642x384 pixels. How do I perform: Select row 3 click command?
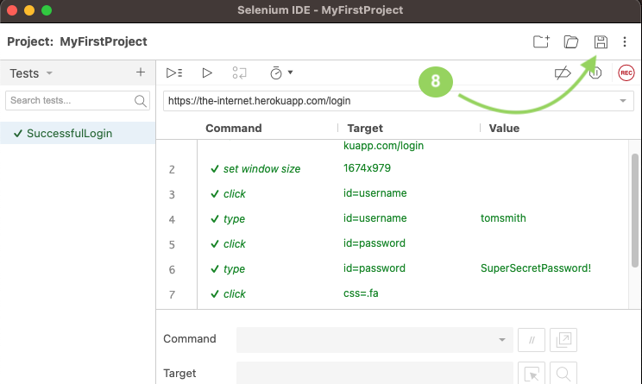234,194
